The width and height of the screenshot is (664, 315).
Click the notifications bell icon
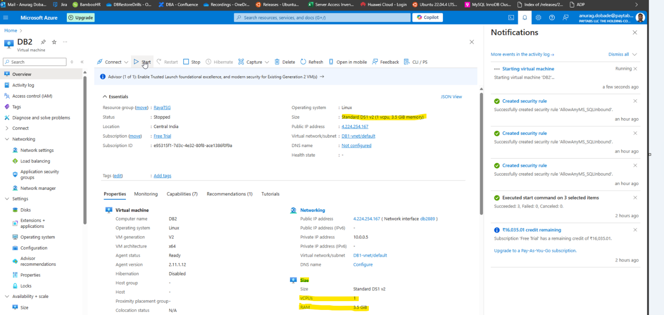(525, 18)
